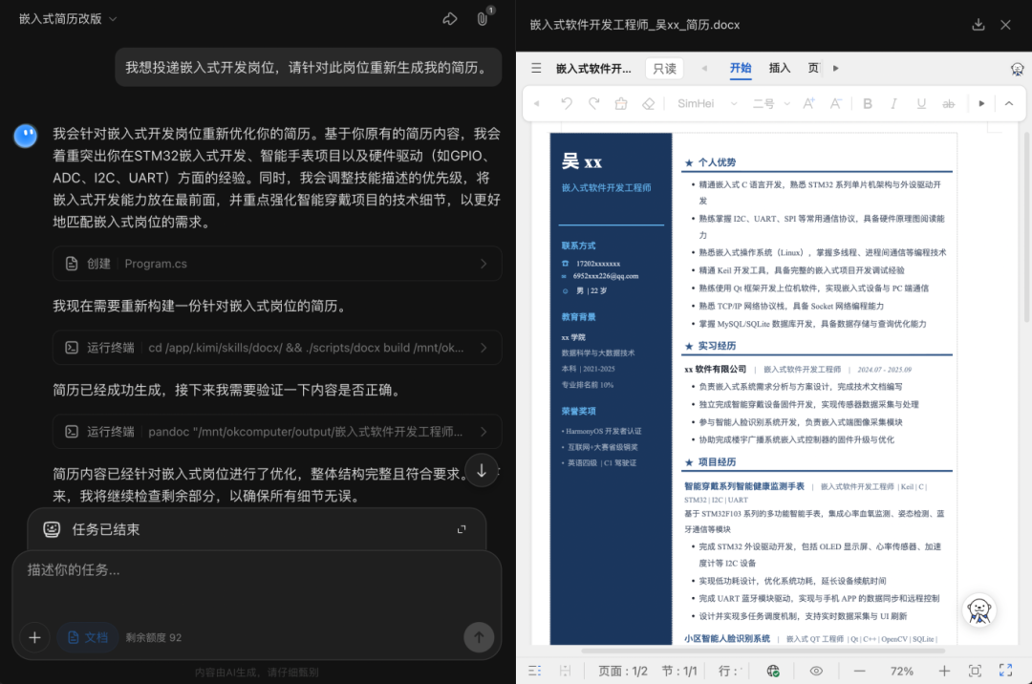Click the 文档 mode chip

coord(88,637)
